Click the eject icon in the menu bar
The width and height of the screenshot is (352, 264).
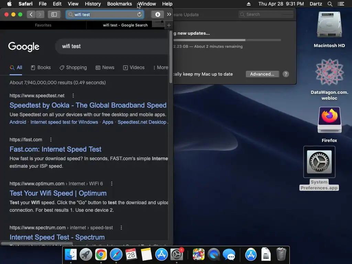tap(249, 4)
